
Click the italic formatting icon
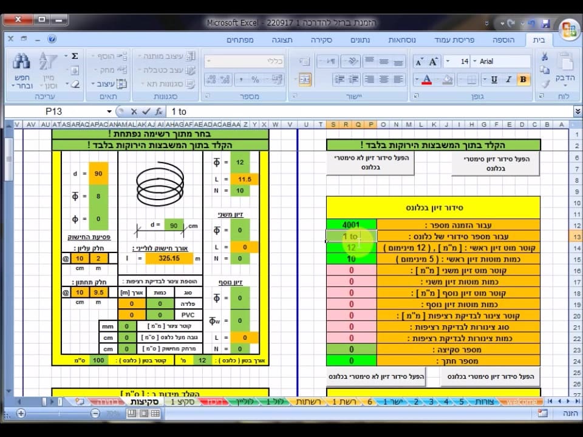click(508, 80)
